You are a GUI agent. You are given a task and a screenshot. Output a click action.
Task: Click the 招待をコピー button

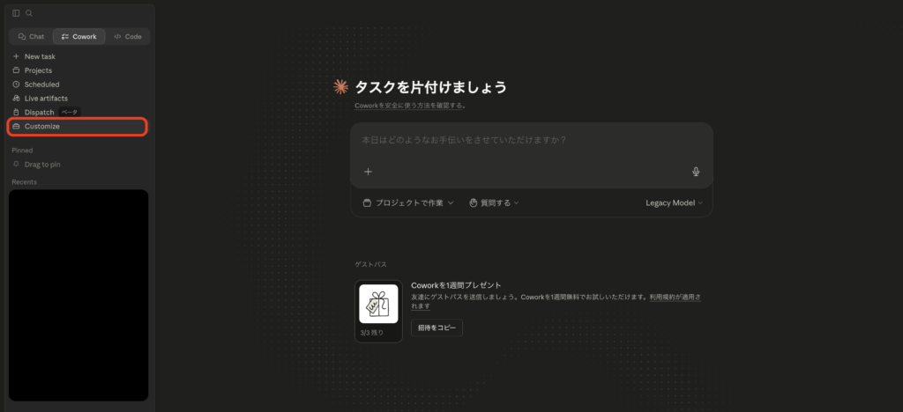coord(437,328)
